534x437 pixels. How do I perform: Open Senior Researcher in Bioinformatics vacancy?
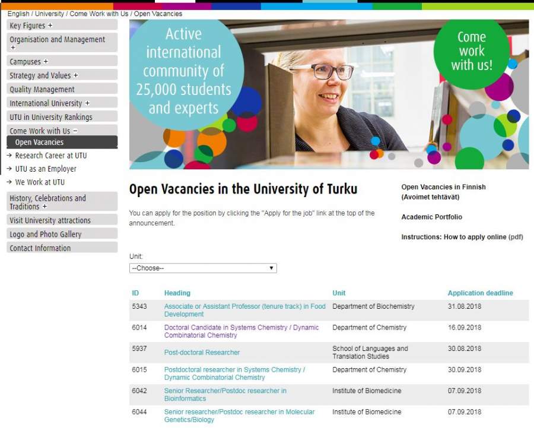pyautogui.click(x=225, y=395)
